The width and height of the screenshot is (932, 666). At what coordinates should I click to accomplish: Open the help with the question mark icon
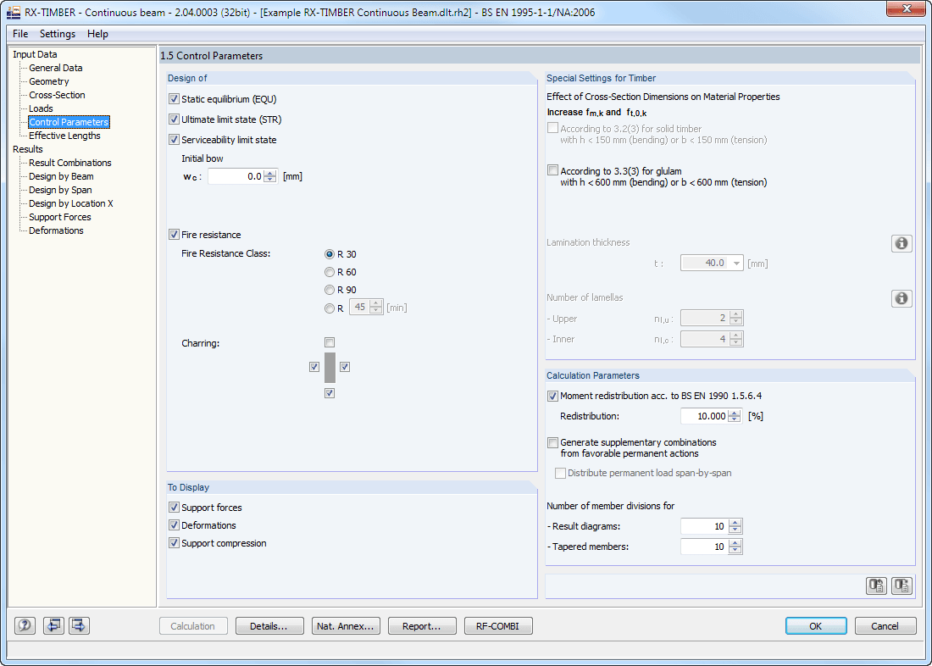click(25, 625)
